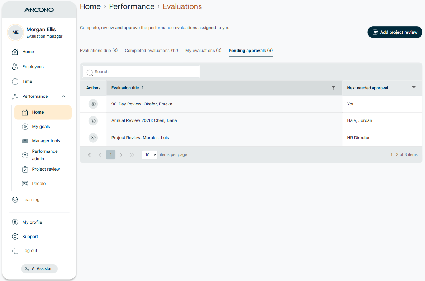View the 90-Day Review Okafor evaluation

93,104
